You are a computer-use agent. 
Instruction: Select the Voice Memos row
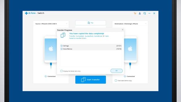pos(91,49)
